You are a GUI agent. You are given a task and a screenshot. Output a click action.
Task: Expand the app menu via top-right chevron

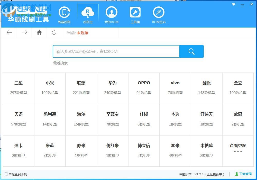point(233,4)
